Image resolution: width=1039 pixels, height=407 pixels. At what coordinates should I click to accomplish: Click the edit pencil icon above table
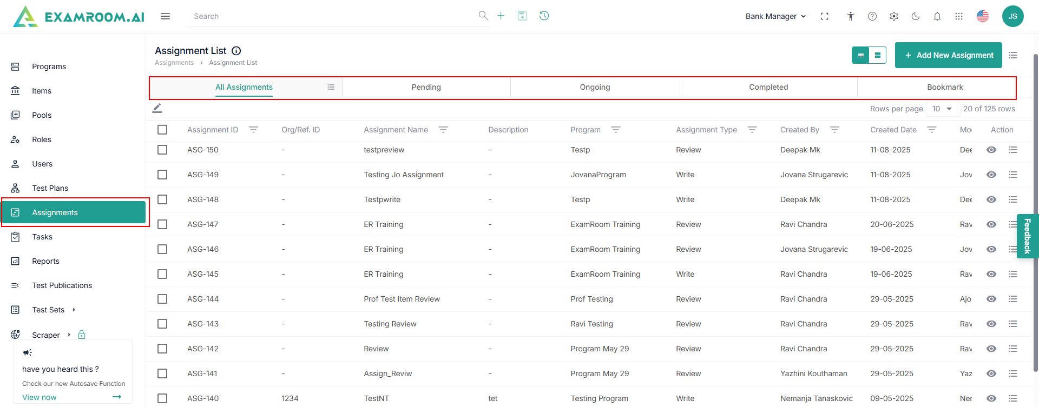(157, 108)
